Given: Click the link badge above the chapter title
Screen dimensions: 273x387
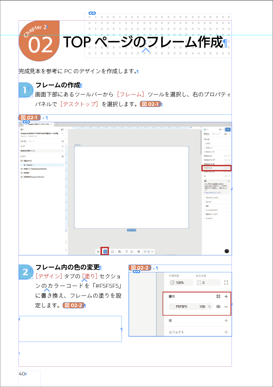Looking at the screenshot, I should click(x=92, y=13).
